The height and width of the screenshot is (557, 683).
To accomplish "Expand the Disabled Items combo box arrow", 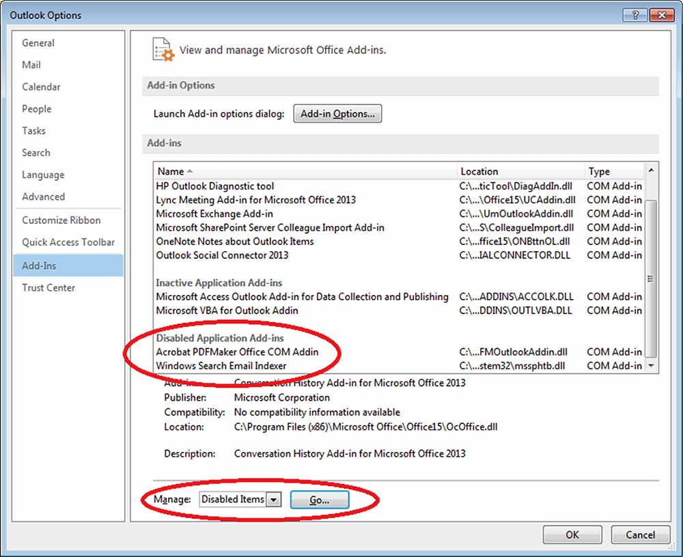I will 274,499.
